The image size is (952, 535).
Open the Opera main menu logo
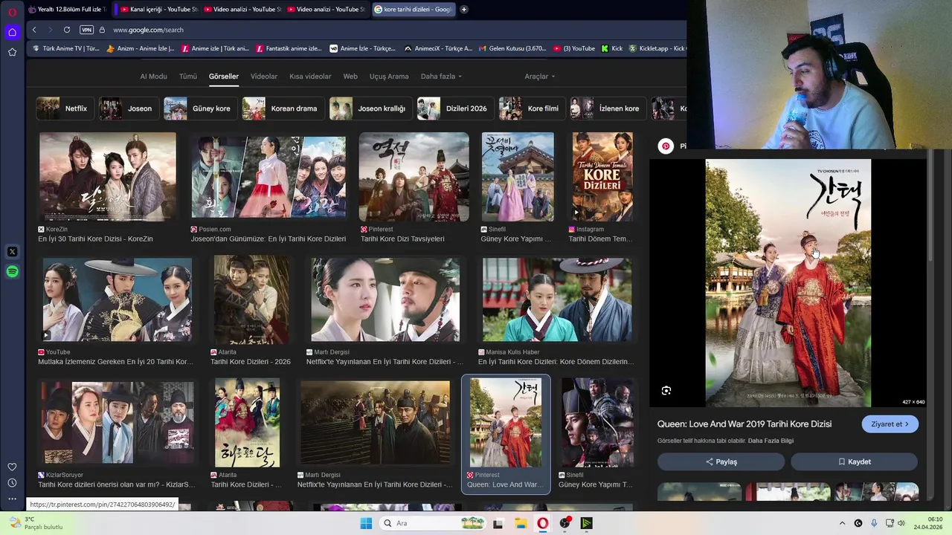[12, 12]
